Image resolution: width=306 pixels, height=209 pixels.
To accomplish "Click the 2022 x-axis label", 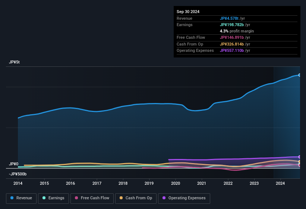I will click(228, 183).
